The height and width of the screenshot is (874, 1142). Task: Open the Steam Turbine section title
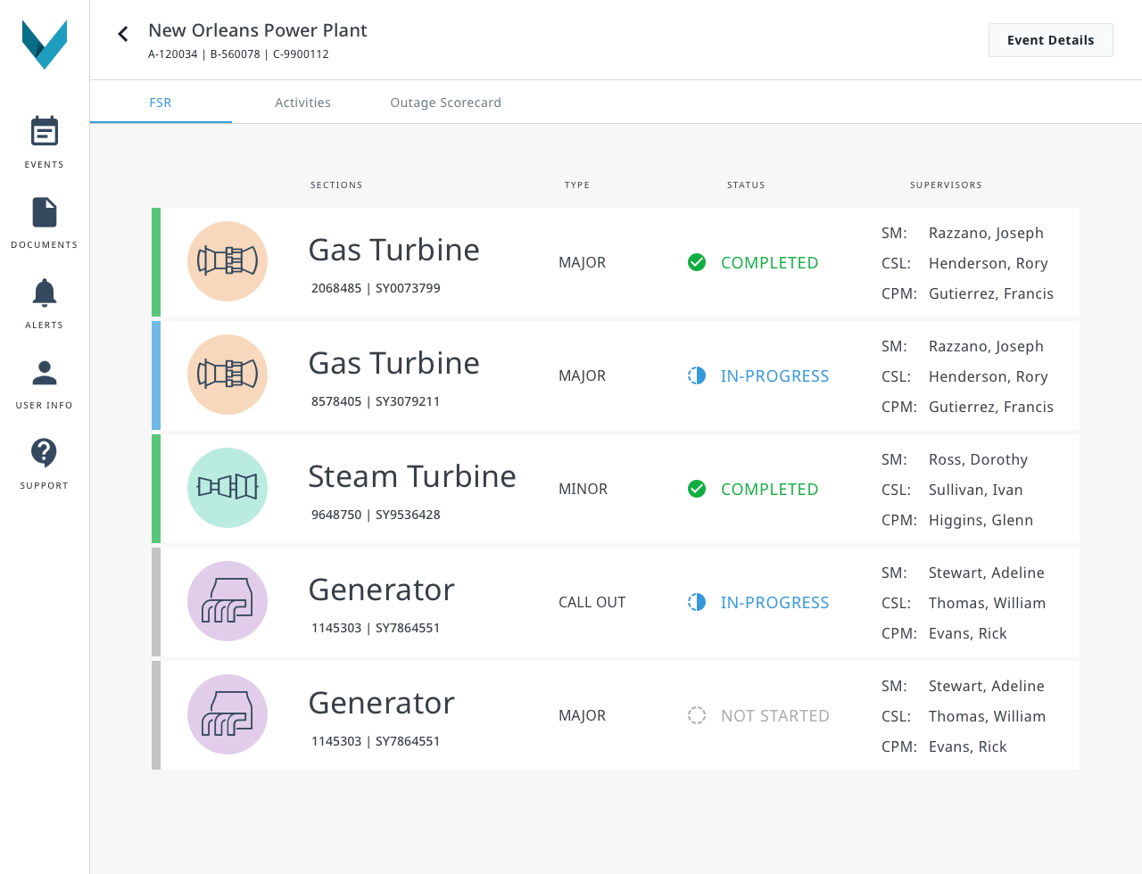coord(411,476)
